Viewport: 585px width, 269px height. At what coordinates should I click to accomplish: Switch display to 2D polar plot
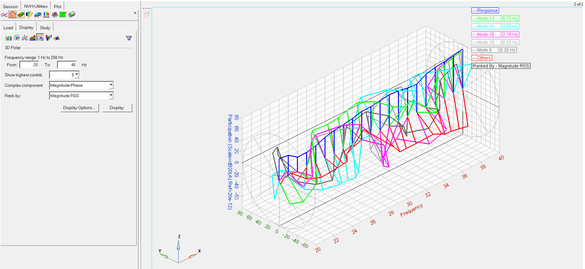coord(16,38)
